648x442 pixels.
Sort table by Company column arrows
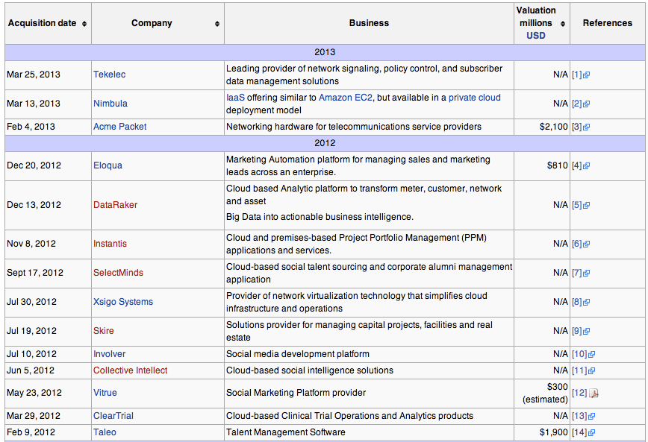point(217,24)
